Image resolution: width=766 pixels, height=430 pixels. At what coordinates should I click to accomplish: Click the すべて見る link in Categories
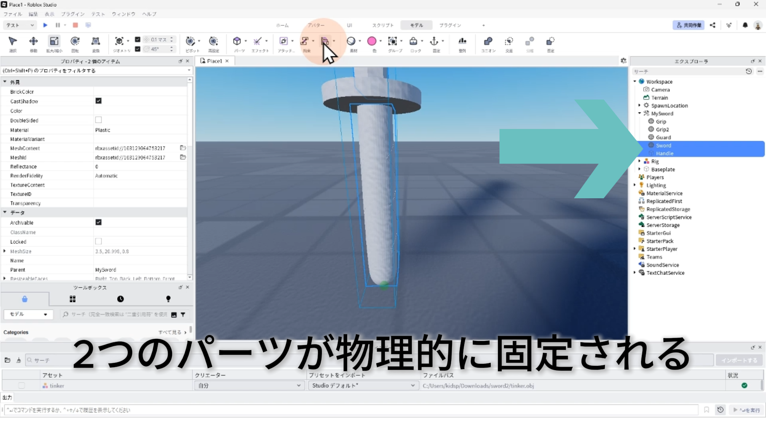172,332
